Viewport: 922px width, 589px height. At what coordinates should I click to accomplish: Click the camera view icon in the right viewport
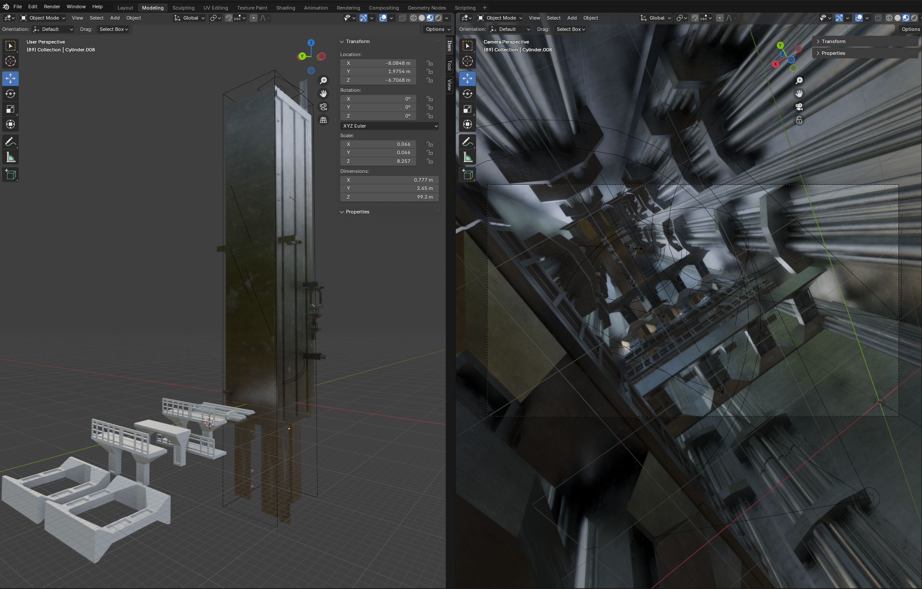coord(799,107)
